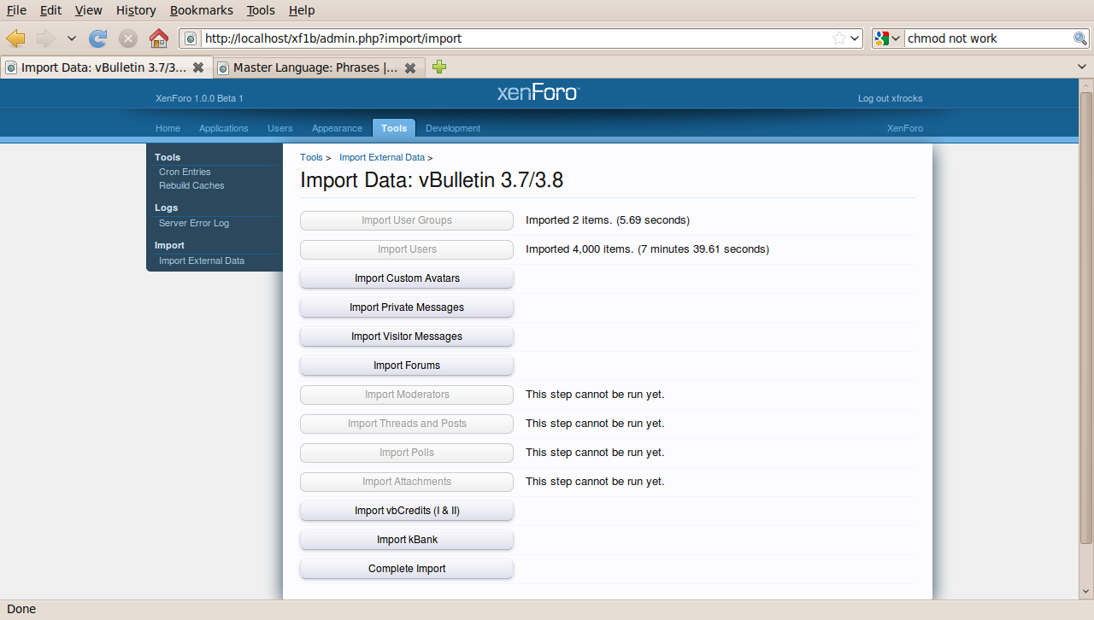Image resolution: width=1094 pixels, height=620 pixels.
Task: Click the disabled Import Threads and Posts button
Action: point(407,424)
